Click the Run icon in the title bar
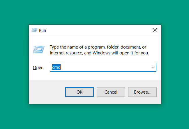This screenshot has width=189, height=129. point(34,30)
